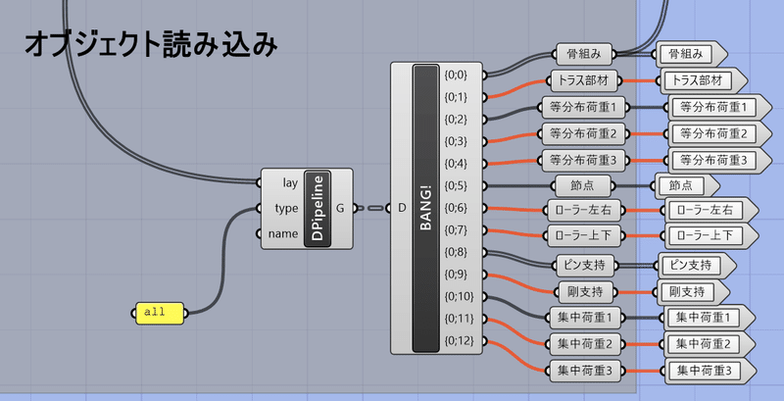Click the type input of DPipeline
This screenshot has height=401, width=784.
(286, 208)
